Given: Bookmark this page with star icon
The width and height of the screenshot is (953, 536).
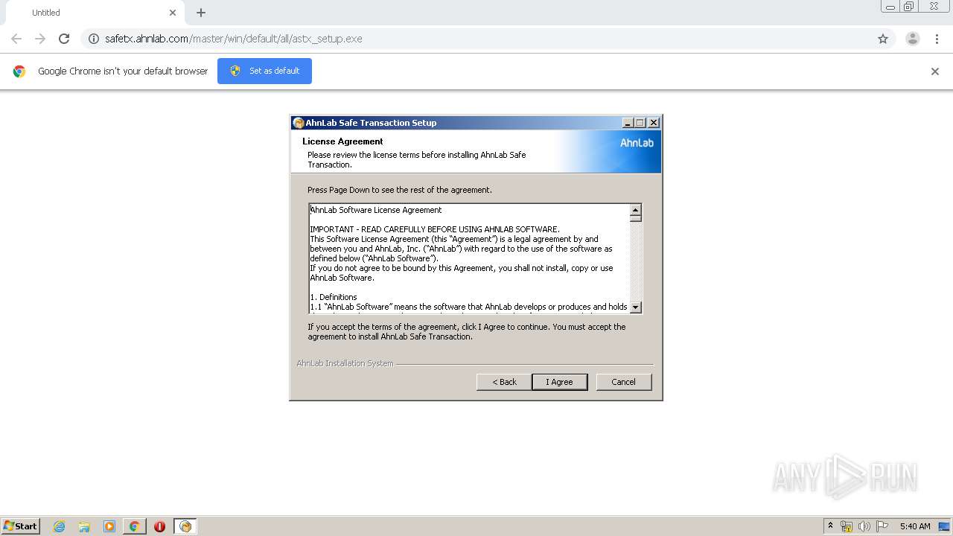Looking at the screenshot, I should [883, 39].
